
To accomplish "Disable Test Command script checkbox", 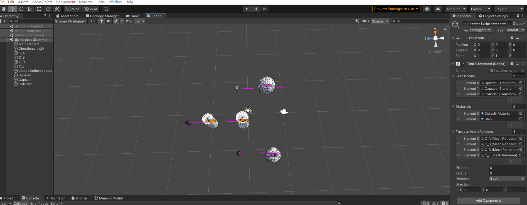I will 463,64.
